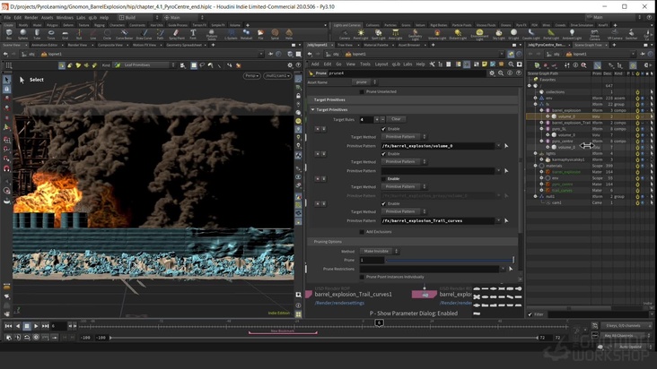Open the Render menu
This screenshot has width=657, height=369.
coord(31,17)
